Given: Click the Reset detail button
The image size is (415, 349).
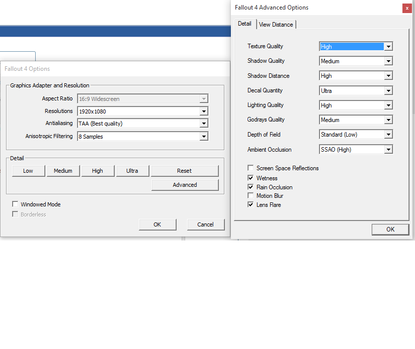Looking at the screenshot, I should [x=185, y=171].
